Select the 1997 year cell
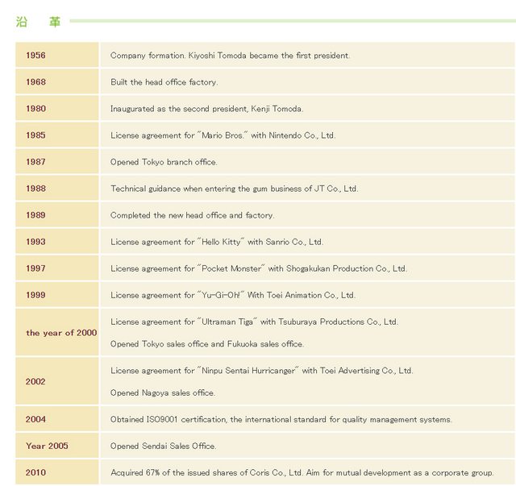516x486 pixels. pyautogui.click(x=57, y=268)
